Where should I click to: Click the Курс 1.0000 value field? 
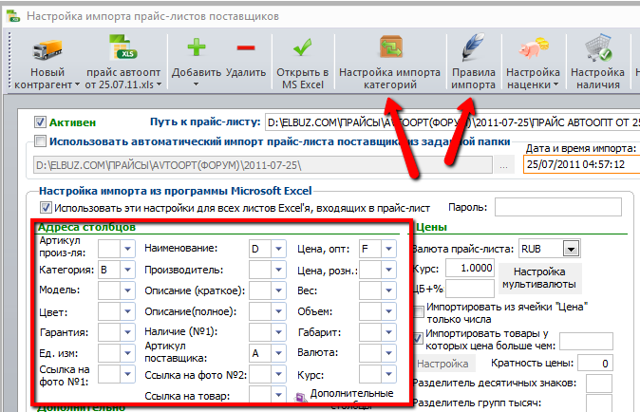tap(470, 269)
